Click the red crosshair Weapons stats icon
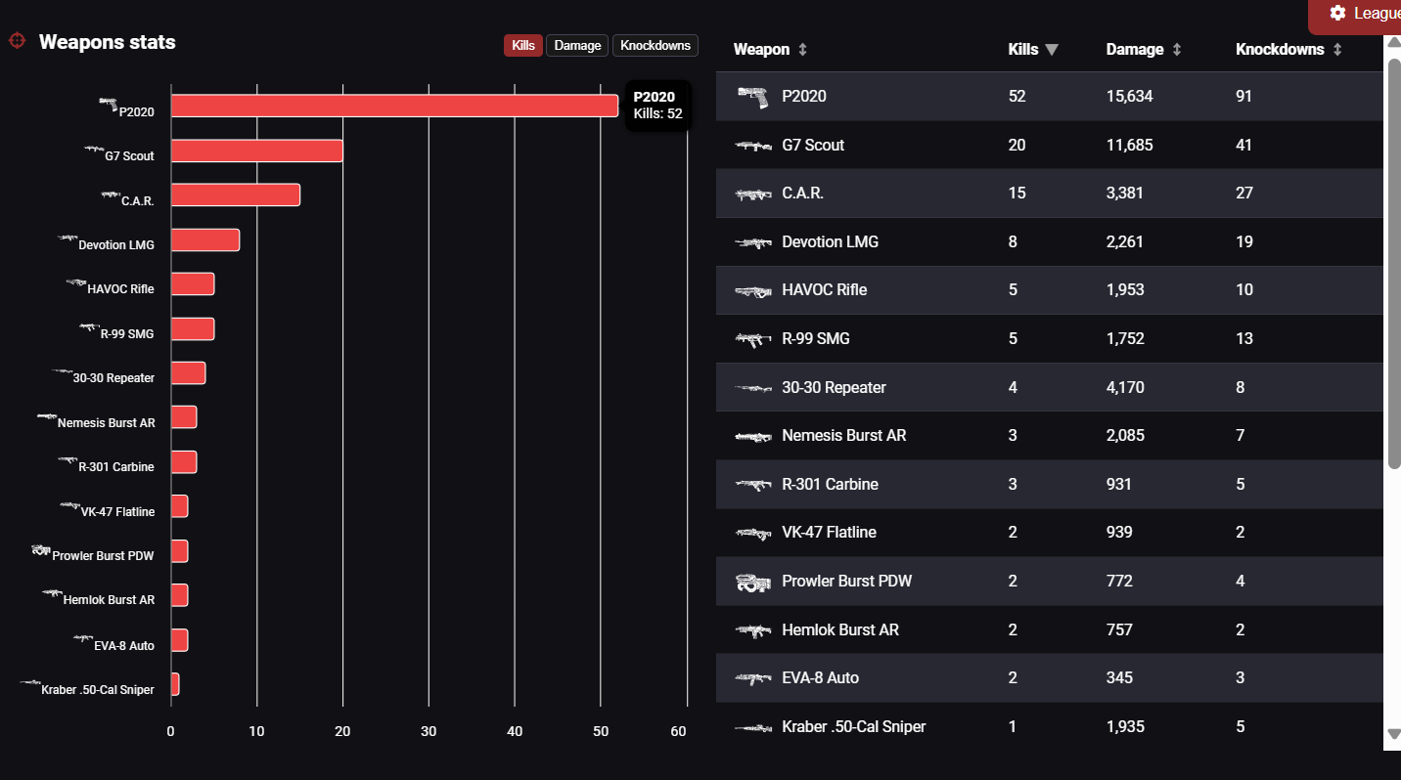Screen dimensions: 1401x780 point(17,41)
